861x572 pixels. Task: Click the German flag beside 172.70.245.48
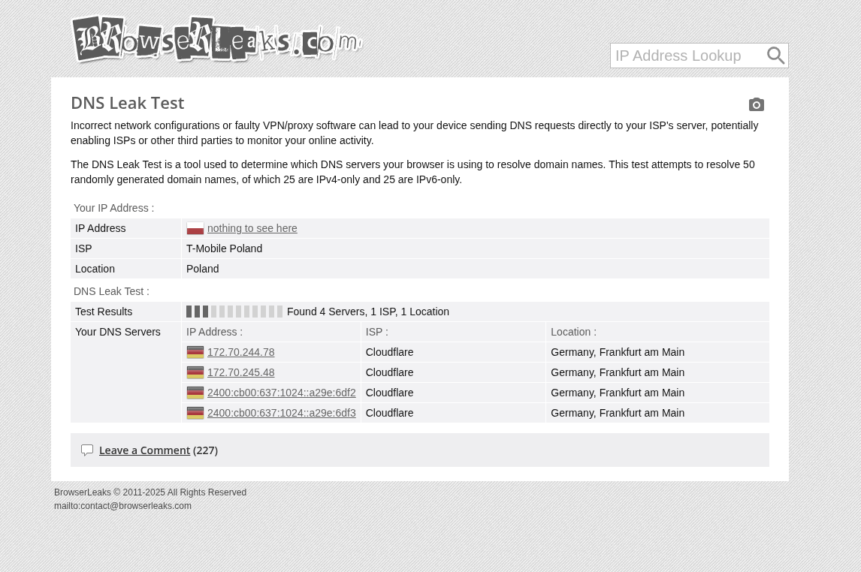195,372
